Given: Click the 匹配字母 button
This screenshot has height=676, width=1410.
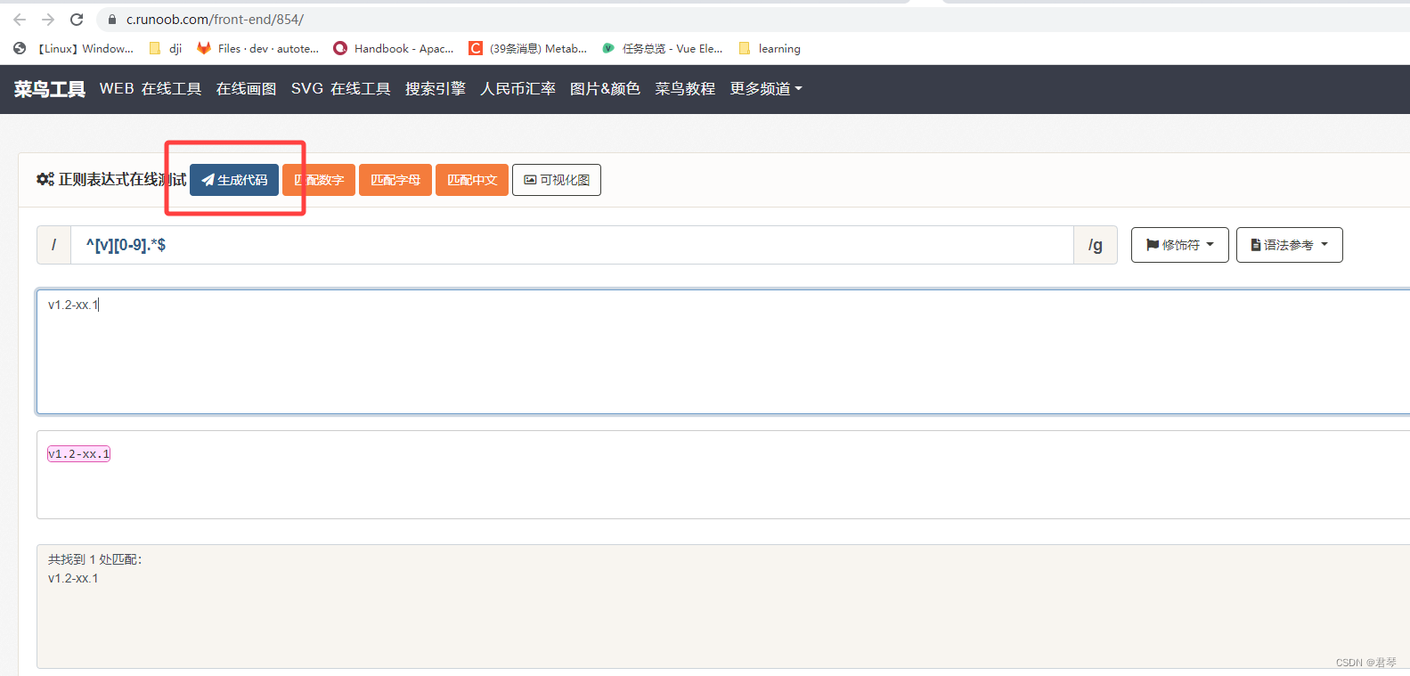Looking at the screenshot, I should 395,180.
